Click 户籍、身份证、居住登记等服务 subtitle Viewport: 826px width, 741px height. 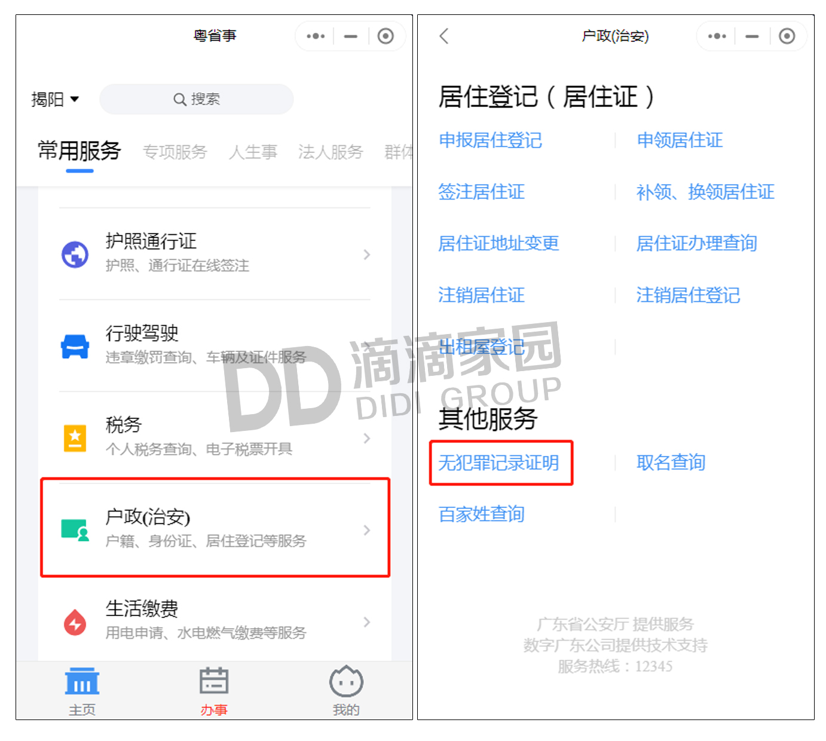point(206,541)
